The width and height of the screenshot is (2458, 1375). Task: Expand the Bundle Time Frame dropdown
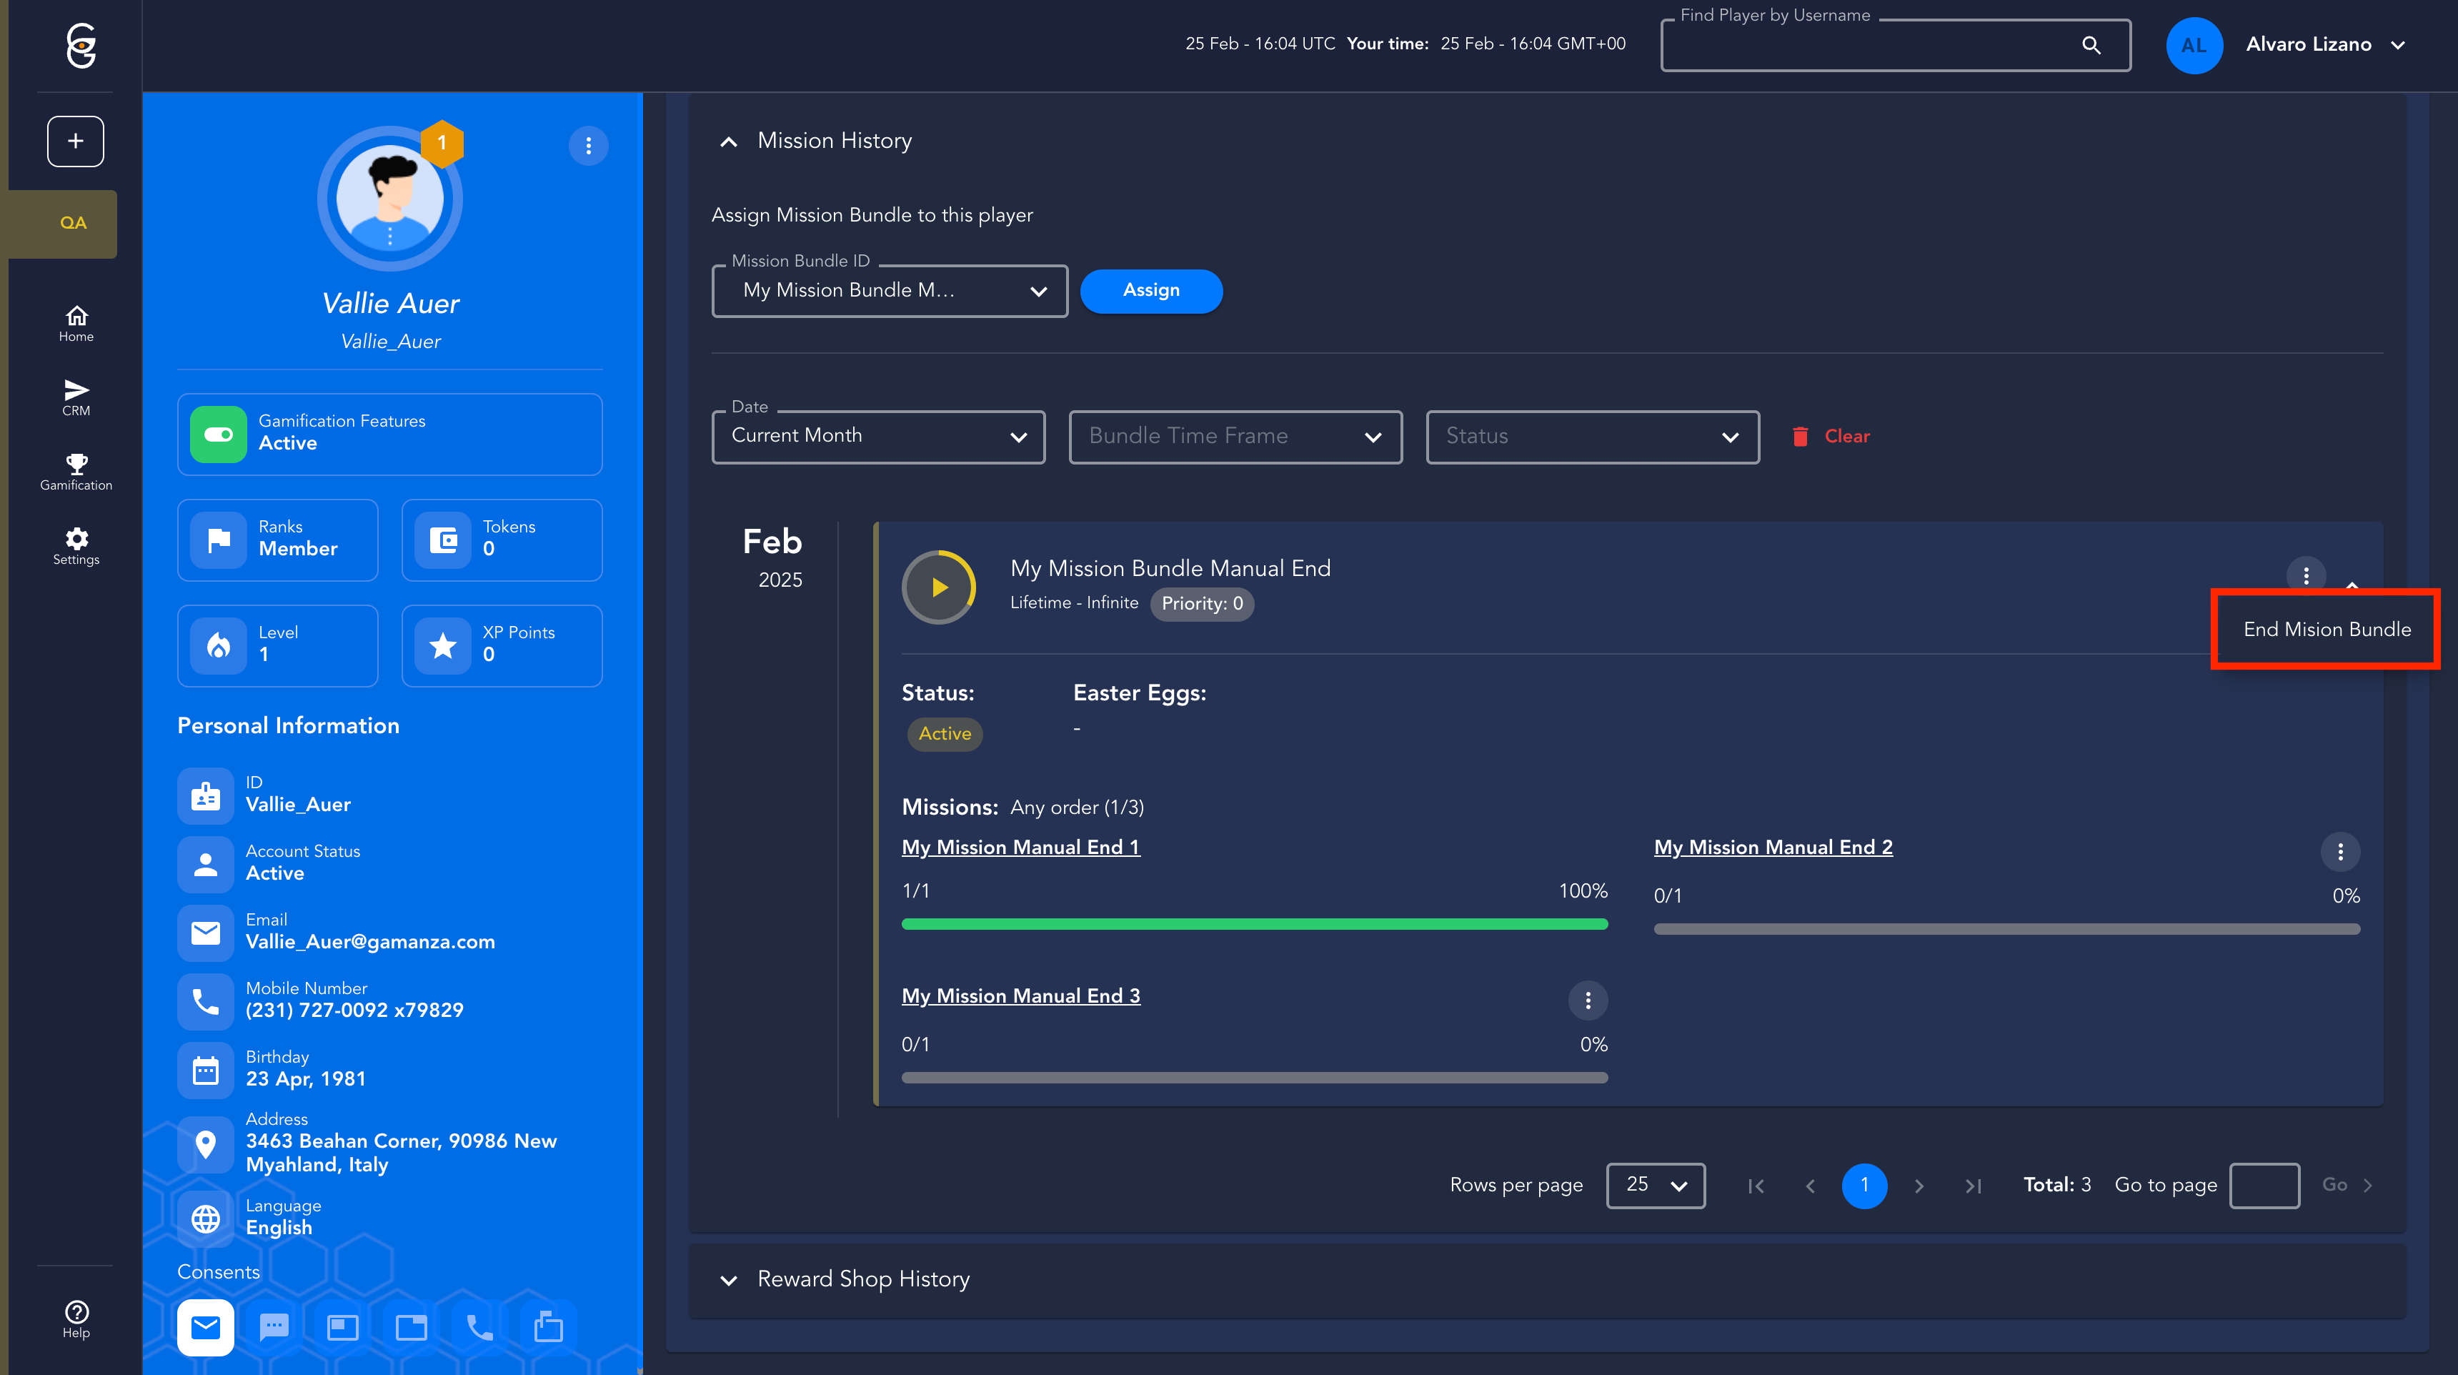click(x=1235, y=436)
